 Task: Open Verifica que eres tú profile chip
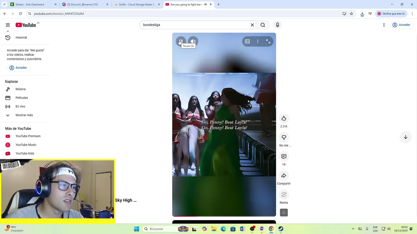click(391, 14)
